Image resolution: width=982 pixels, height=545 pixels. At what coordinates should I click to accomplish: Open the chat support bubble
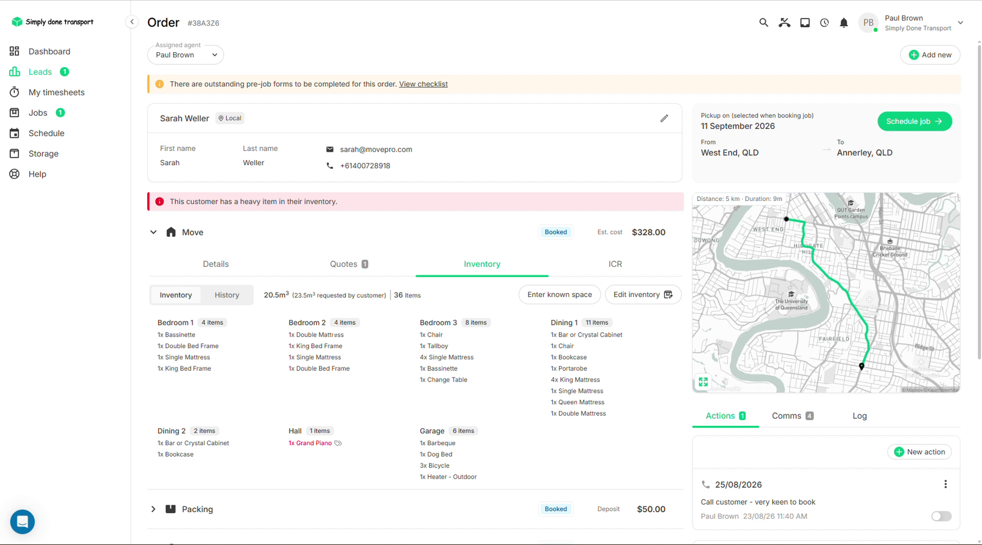23,522
